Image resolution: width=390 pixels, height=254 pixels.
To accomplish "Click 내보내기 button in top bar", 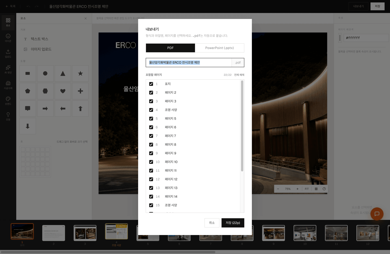I will pos(358,6).
